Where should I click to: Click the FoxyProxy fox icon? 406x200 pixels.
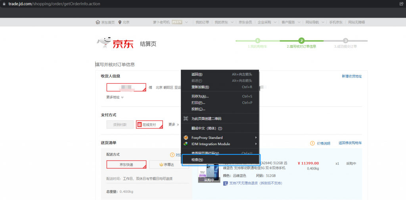[x=186, y=138]
